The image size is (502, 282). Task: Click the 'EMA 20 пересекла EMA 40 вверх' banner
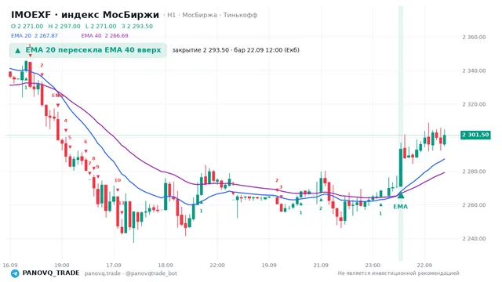[88, 50]
